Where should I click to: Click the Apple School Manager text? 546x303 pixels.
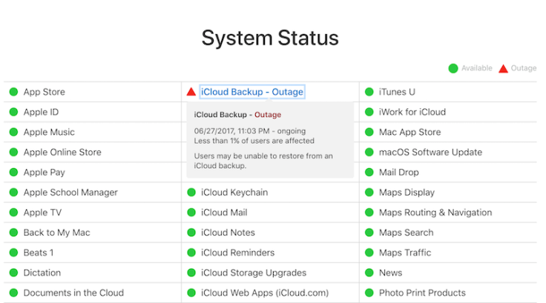70,193
